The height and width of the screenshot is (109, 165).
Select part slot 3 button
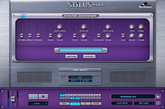pyautogui.click(x=73, y=95)
